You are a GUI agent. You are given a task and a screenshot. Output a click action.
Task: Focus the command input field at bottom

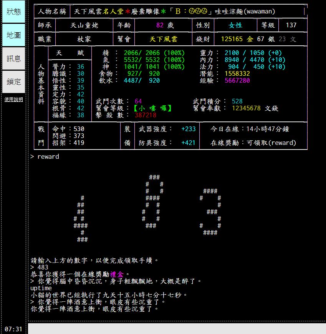tap(177, 329)
